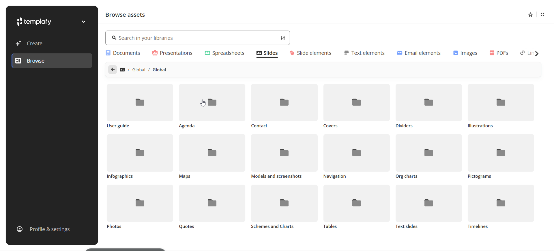Click the Slides library root breadcrumb icon
554x251 pixels.
click(122, 70)
